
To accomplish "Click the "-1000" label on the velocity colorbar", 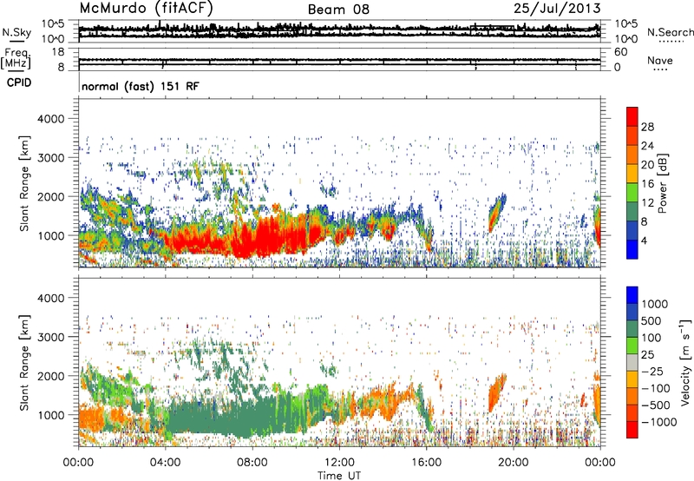I will [659, 422].
